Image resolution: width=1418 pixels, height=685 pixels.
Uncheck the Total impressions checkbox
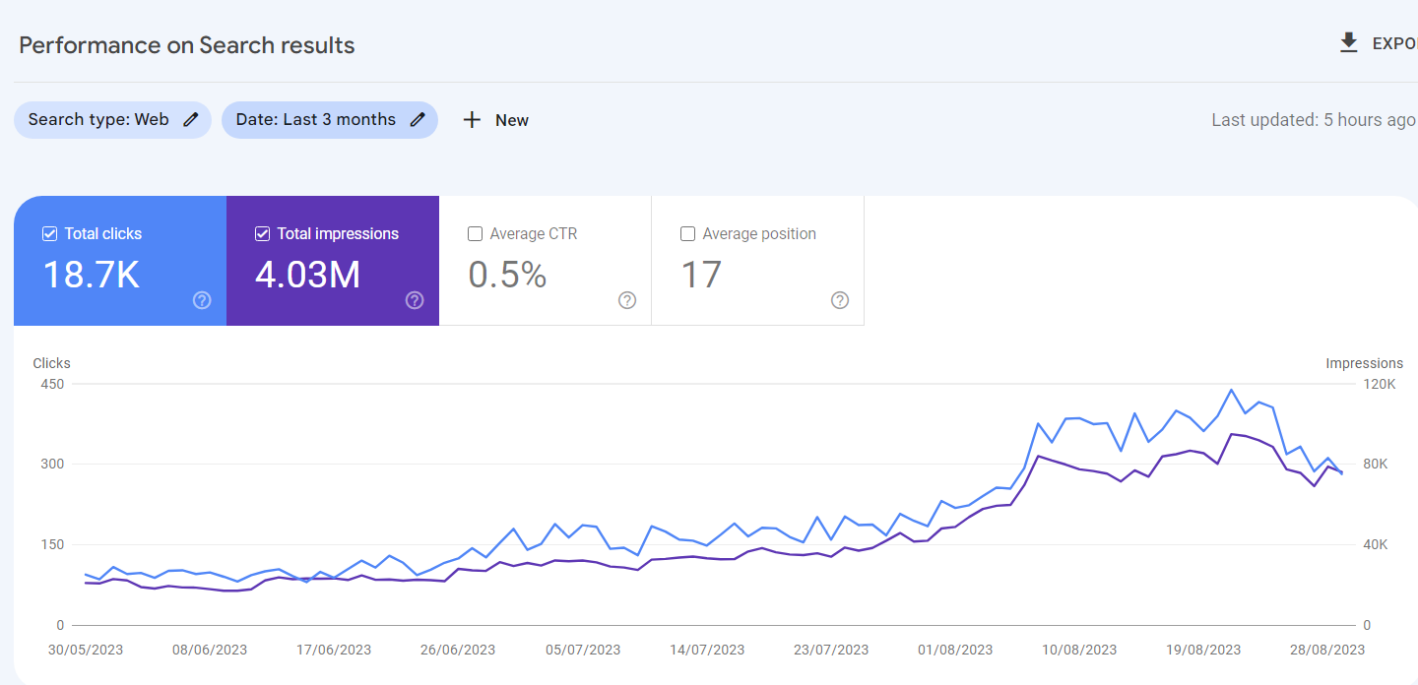coord(263,234)
